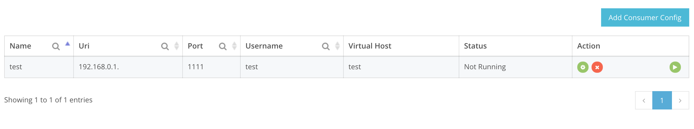Delete the test consumer config
This screenshot has width=694, height=129.
pyautogui.click(x=597, y=67)
